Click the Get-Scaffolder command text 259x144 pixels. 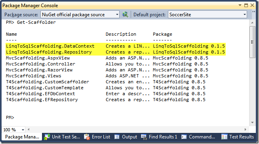36,22
